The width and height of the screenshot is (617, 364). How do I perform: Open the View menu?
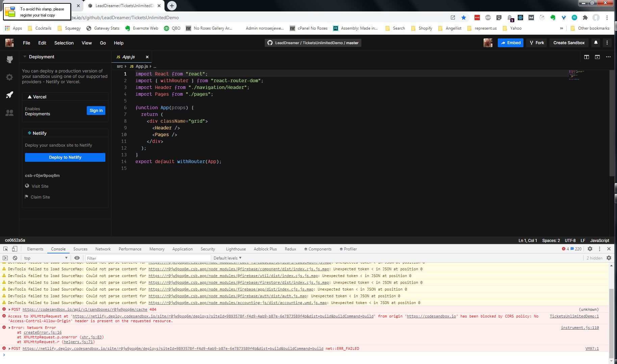(86, 43)
